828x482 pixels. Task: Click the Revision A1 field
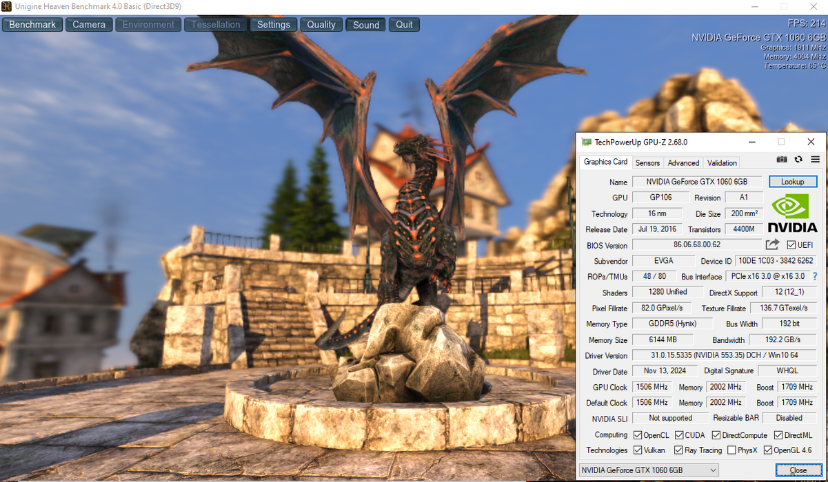(x=744, y=197)
